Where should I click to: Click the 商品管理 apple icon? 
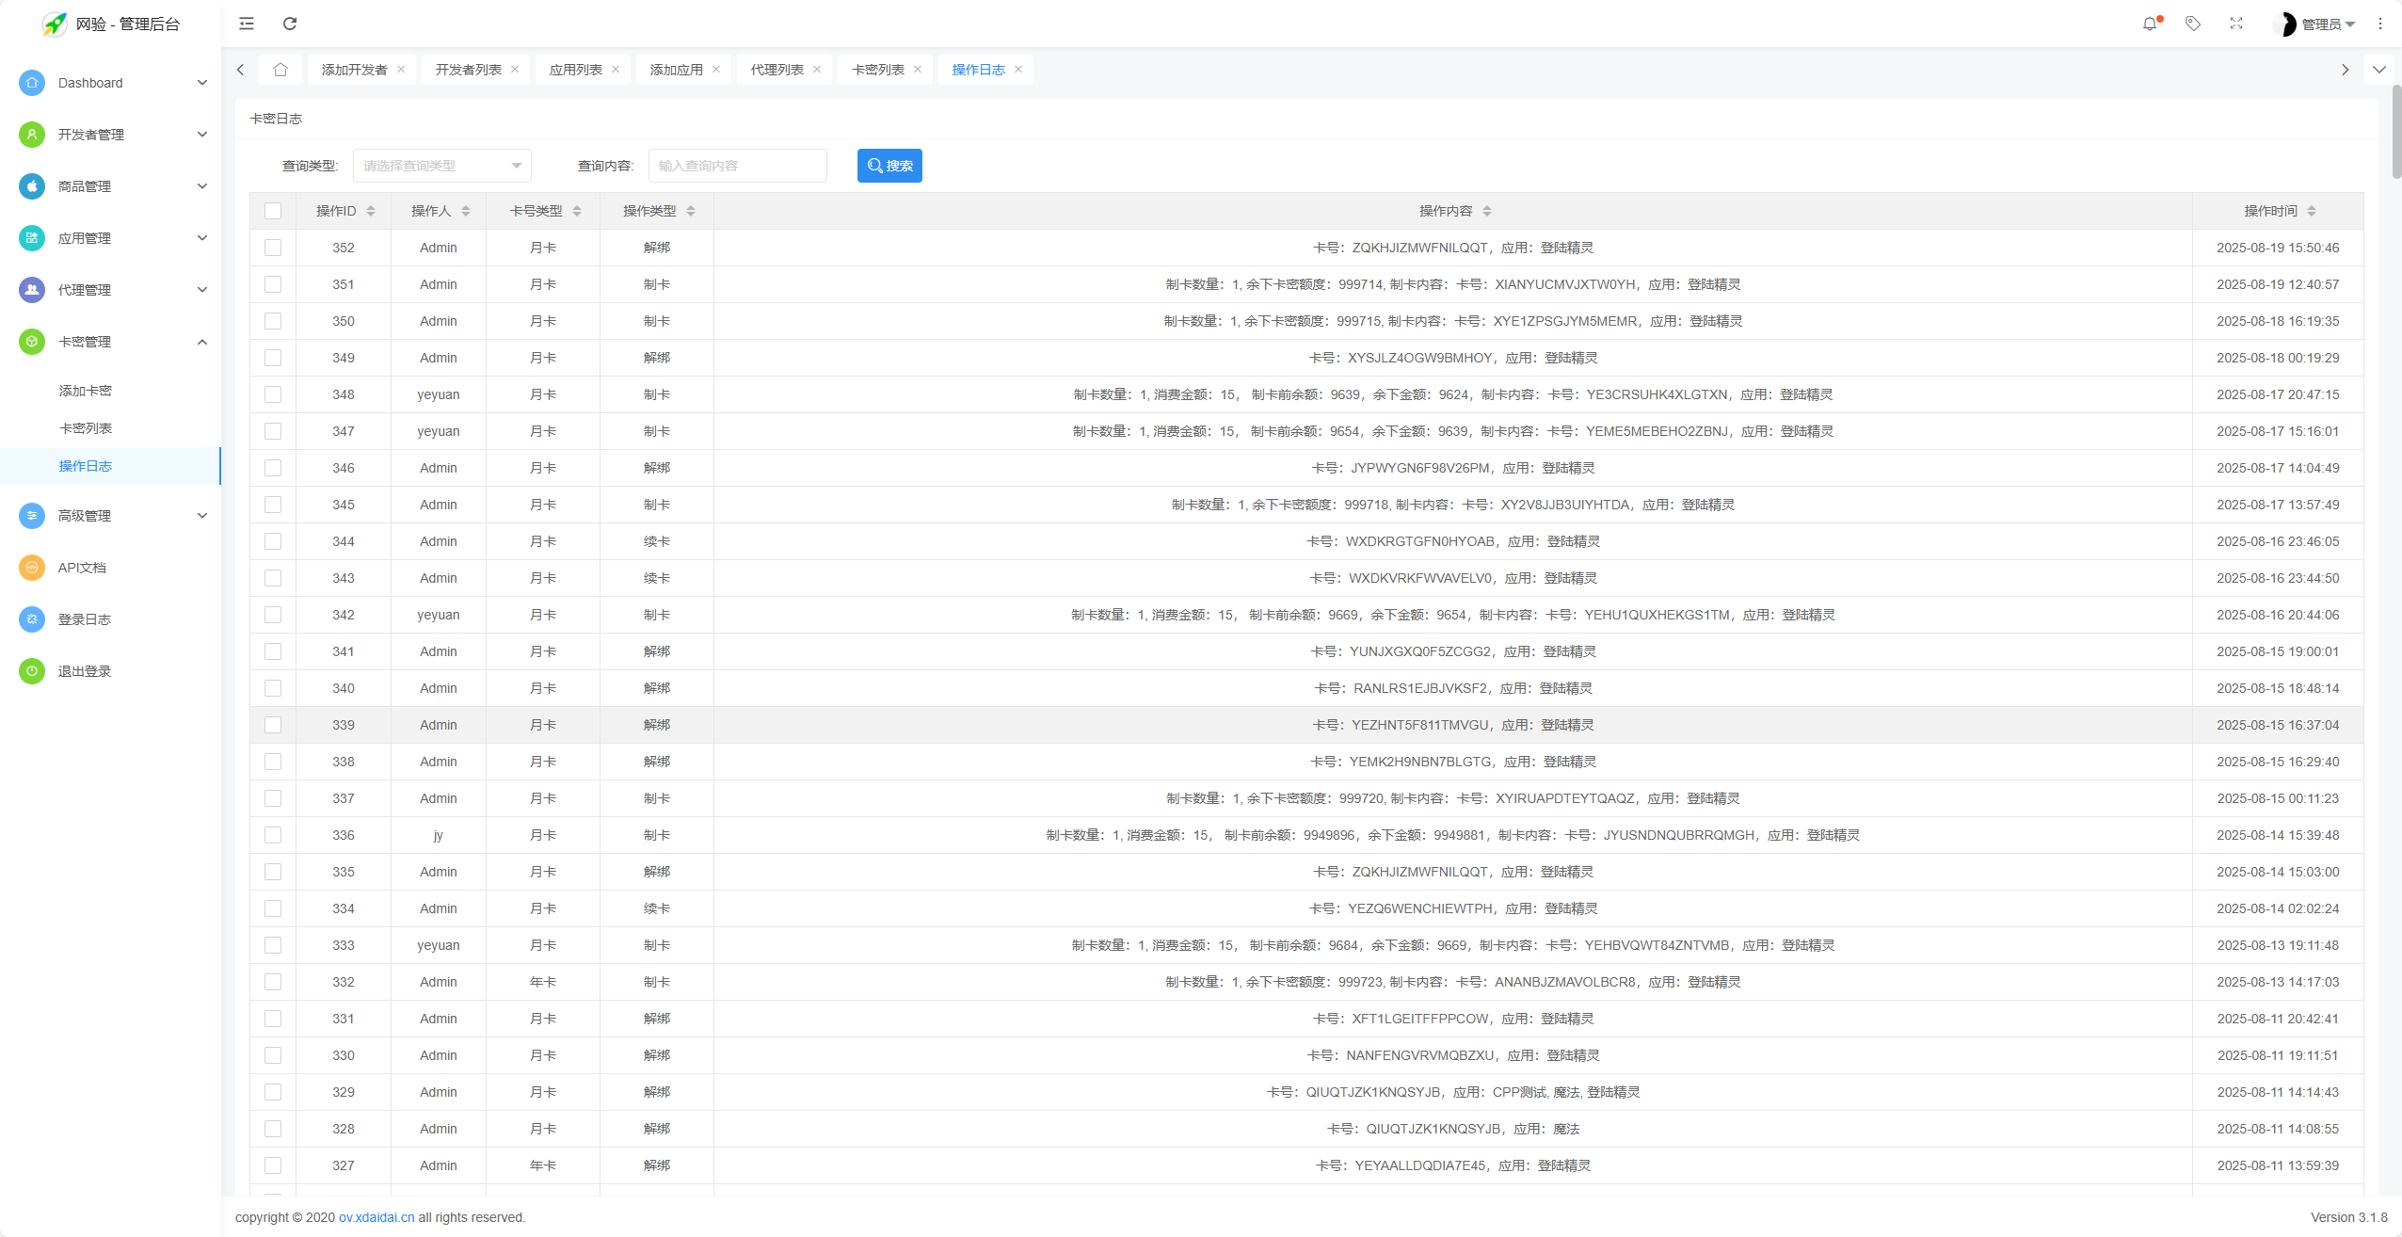[x=32, y=186]
